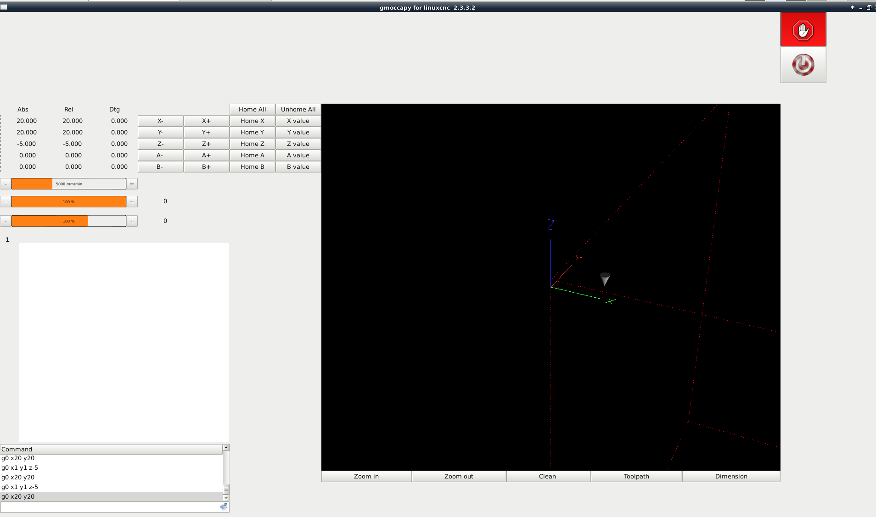Zoom out the 3D preview
Screen dimensions: 876x517
[x=459, y=476]
